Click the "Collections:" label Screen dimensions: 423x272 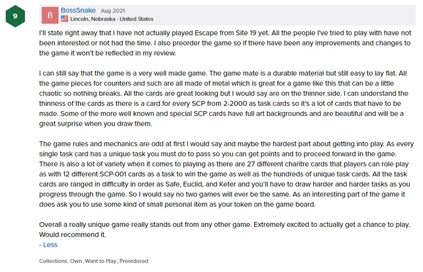[x=54, y=261]
